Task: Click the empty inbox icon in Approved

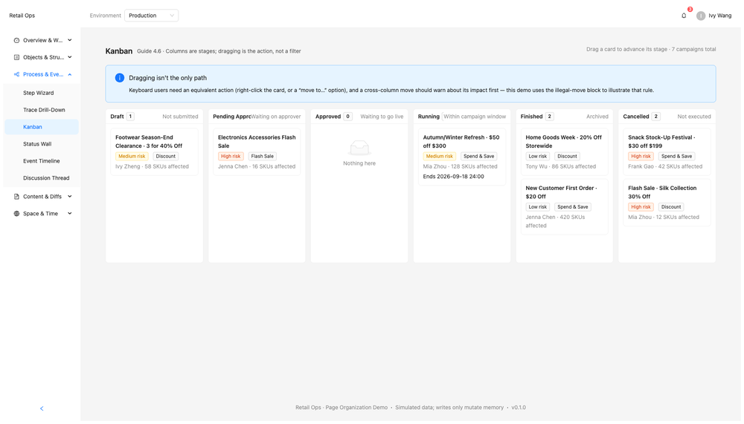Action: (x=359, y=148)
